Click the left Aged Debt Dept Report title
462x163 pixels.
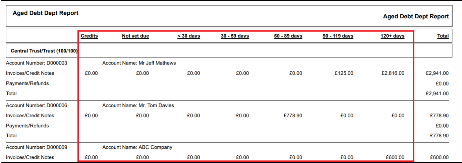point(46,13)
